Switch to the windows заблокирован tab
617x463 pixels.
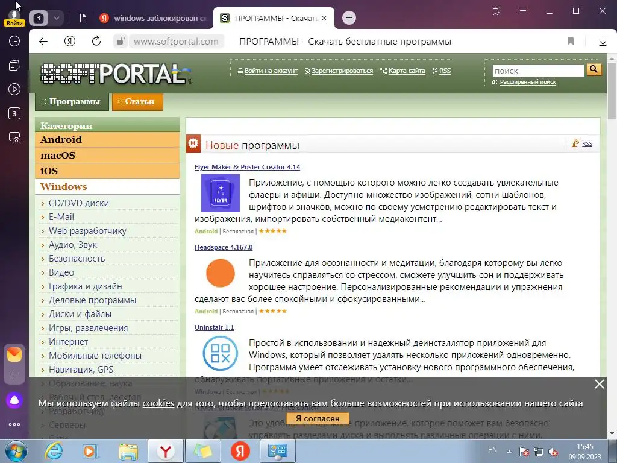click(x=154, y=18)
